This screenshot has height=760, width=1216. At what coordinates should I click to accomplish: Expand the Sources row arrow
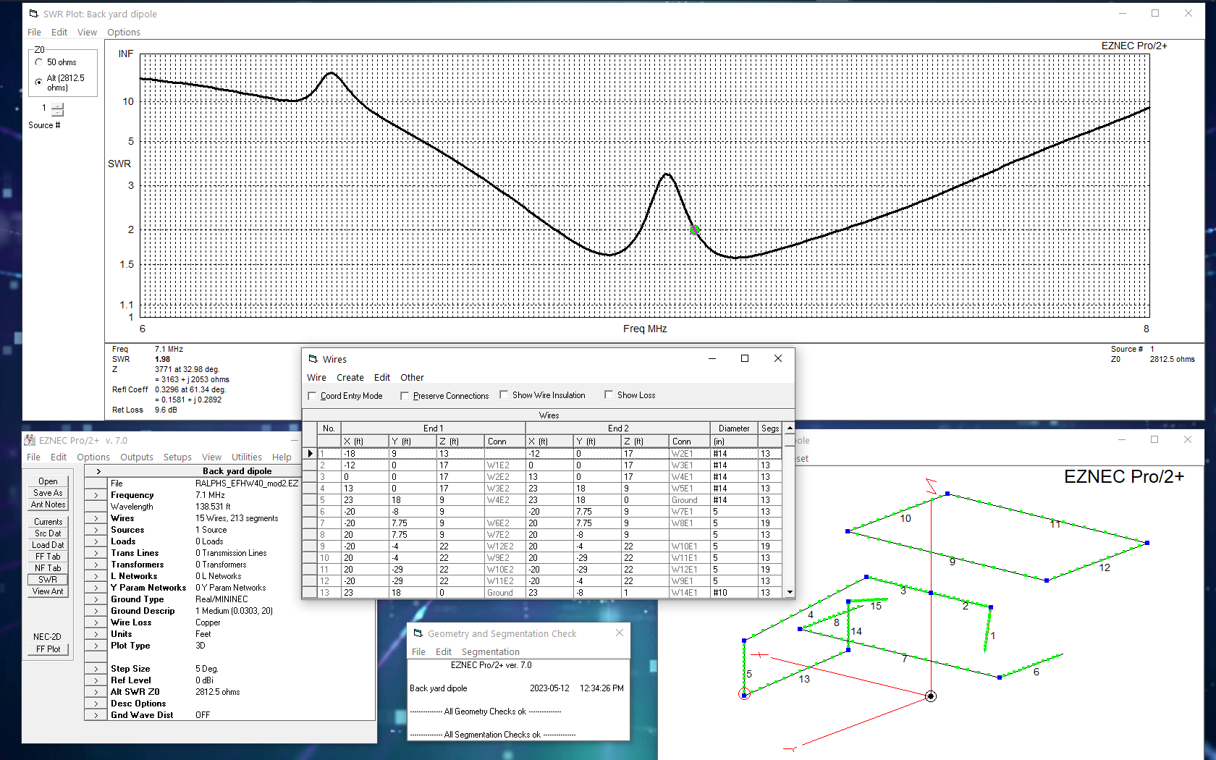point(96,530)
